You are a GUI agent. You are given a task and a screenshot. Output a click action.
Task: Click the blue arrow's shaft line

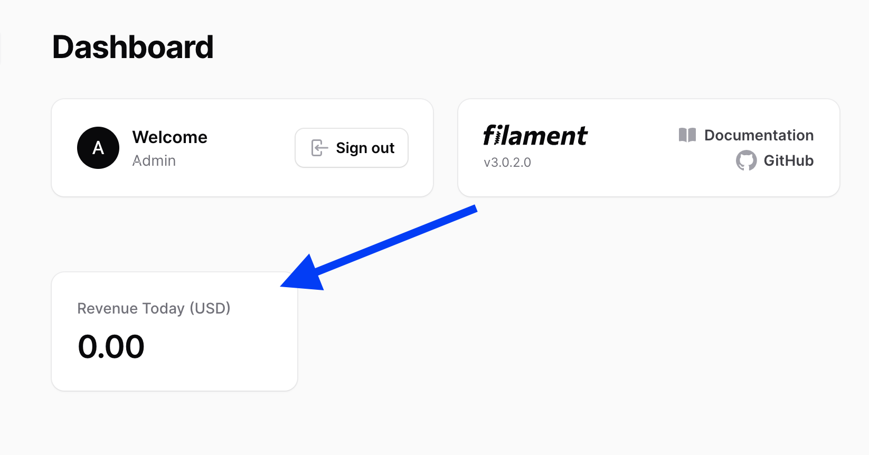point(396,241)
